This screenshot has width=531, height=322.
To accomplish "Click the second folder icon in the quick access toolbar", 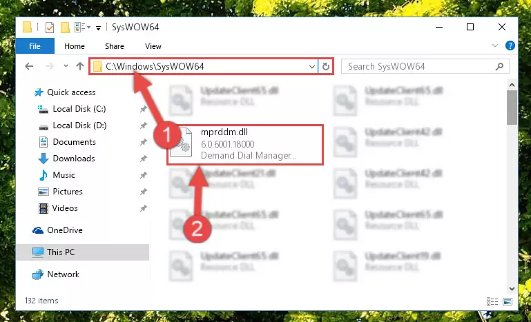I will tap(65, 28).
